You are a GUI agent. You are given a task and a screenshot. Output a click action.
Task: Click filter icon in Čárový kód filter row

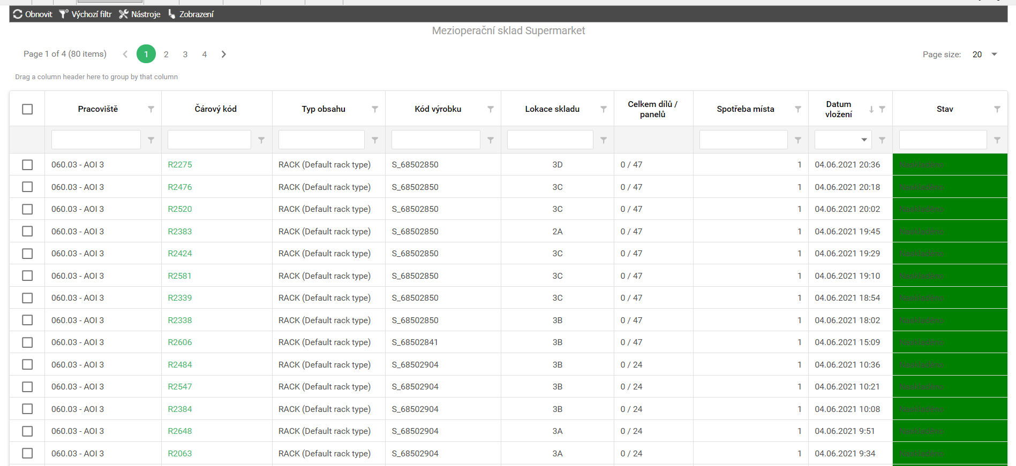[261, 140]
